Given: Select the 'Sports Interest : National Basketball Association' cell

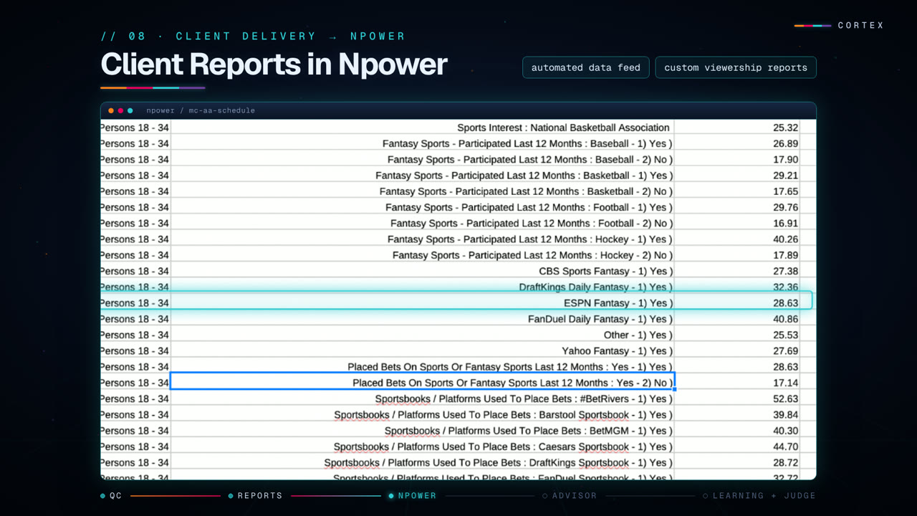Looking at the screenshot, I should (423, 128).
